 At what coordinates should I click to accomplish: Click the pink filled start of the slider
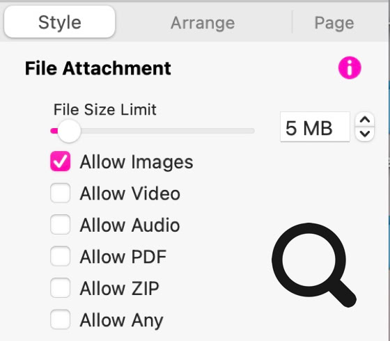point(54,131)
